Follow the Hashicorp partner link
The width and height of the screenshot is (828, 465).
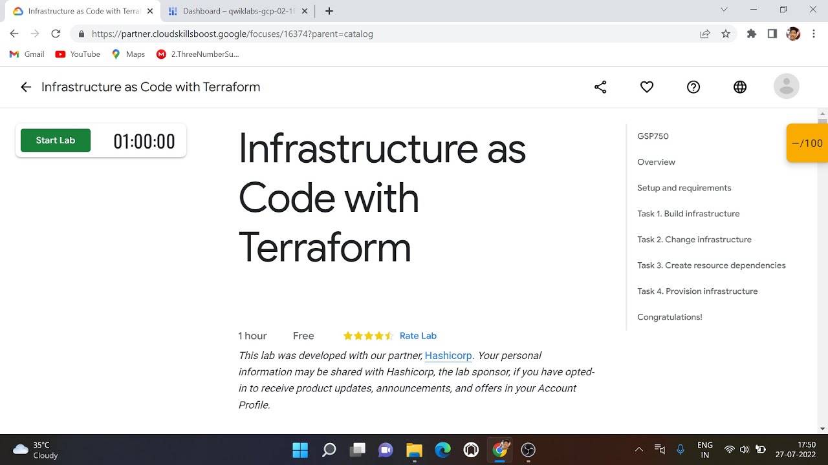448,355
